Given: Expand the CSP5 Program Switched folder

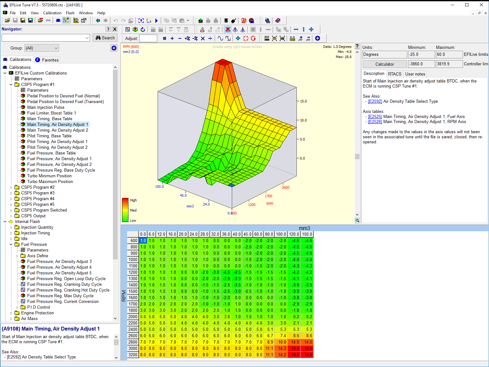Looking at the screenshot, I should [11, 210].
